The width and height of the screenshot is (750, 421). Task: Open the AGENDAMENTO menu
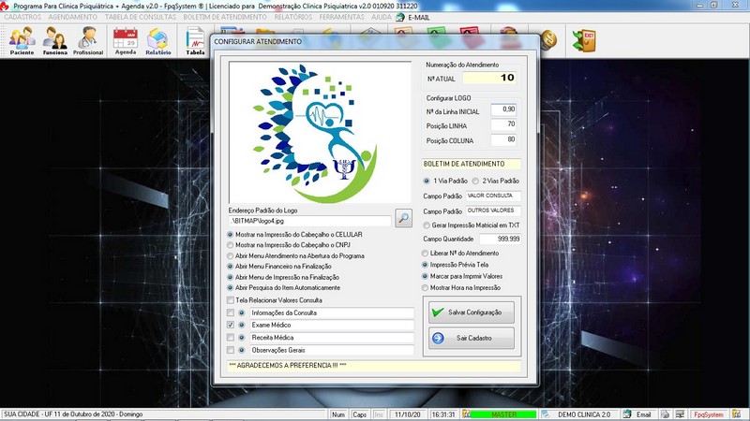[73, 17]
